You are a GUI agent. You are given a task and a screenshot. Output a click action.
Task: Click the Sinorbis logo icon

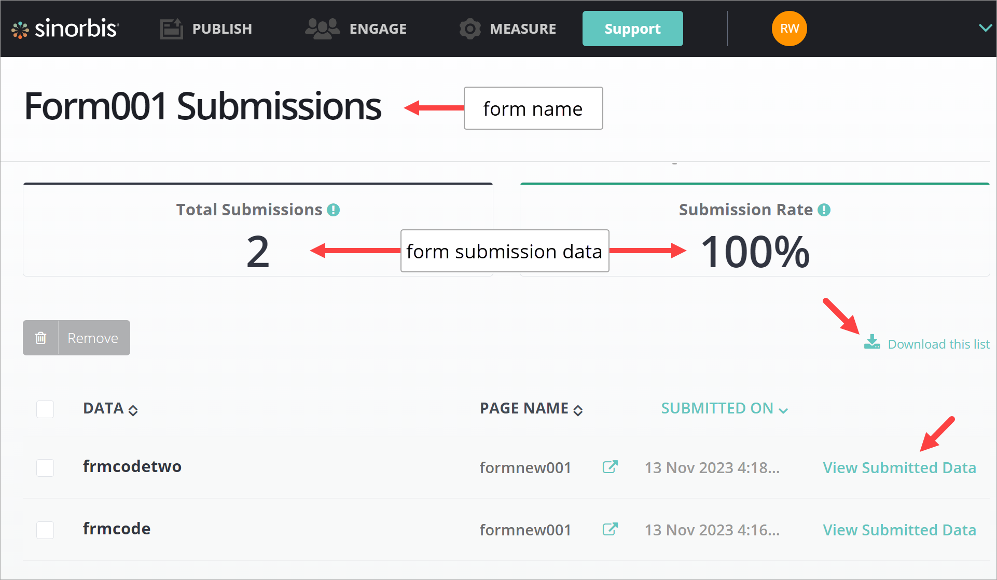pos(20,30)
